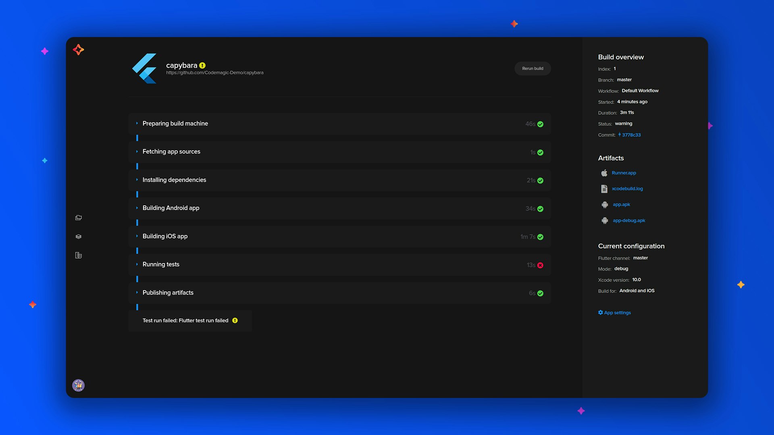The image size is (774, 435).
Task: Expand the Building iOS app step
Action: click(137, 236)
